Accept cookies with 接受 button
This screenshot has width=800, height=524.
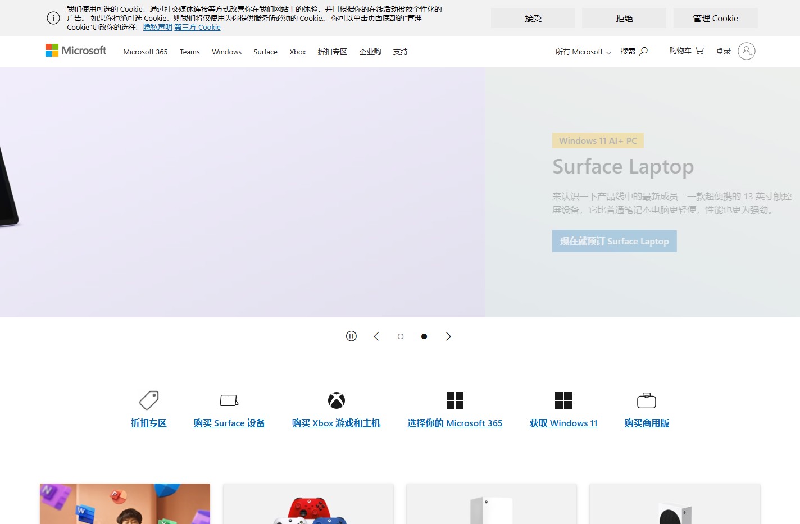tap(533, 18)
